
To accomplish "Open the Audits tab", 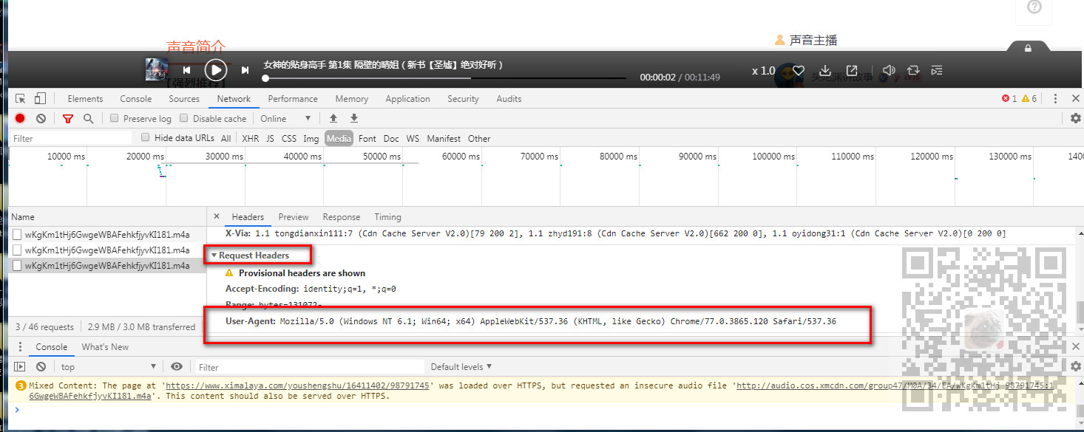I will click(509, 98).
